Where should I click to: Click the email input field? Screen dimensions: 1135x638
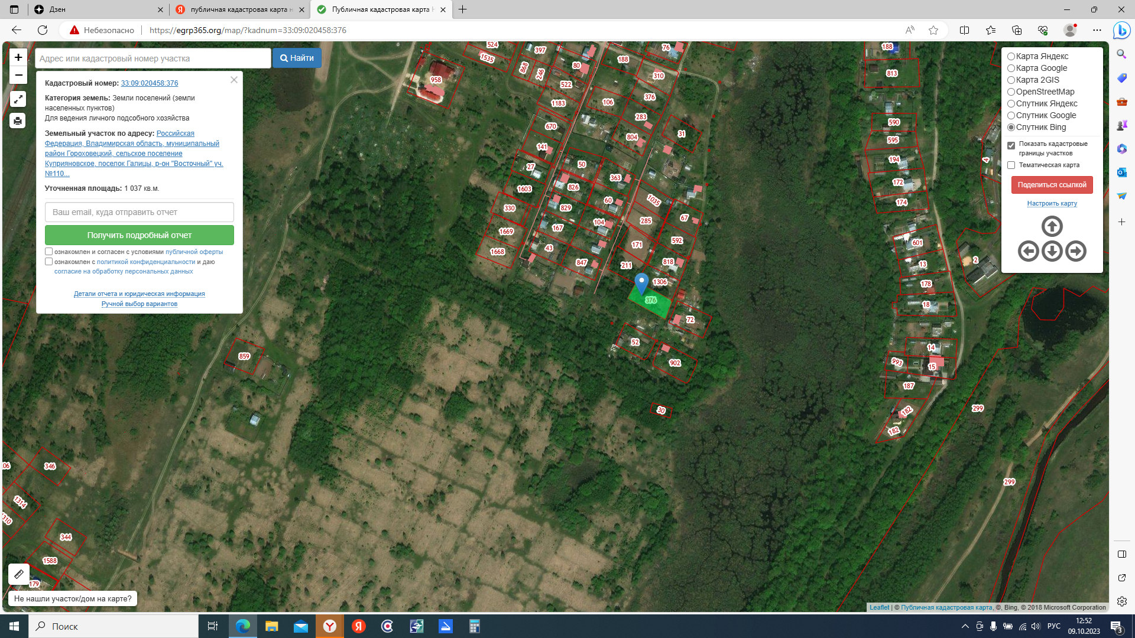point(140,212)
